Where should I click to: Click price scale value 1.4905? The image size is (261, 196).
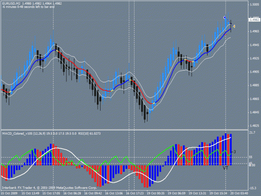pos(254,72)
